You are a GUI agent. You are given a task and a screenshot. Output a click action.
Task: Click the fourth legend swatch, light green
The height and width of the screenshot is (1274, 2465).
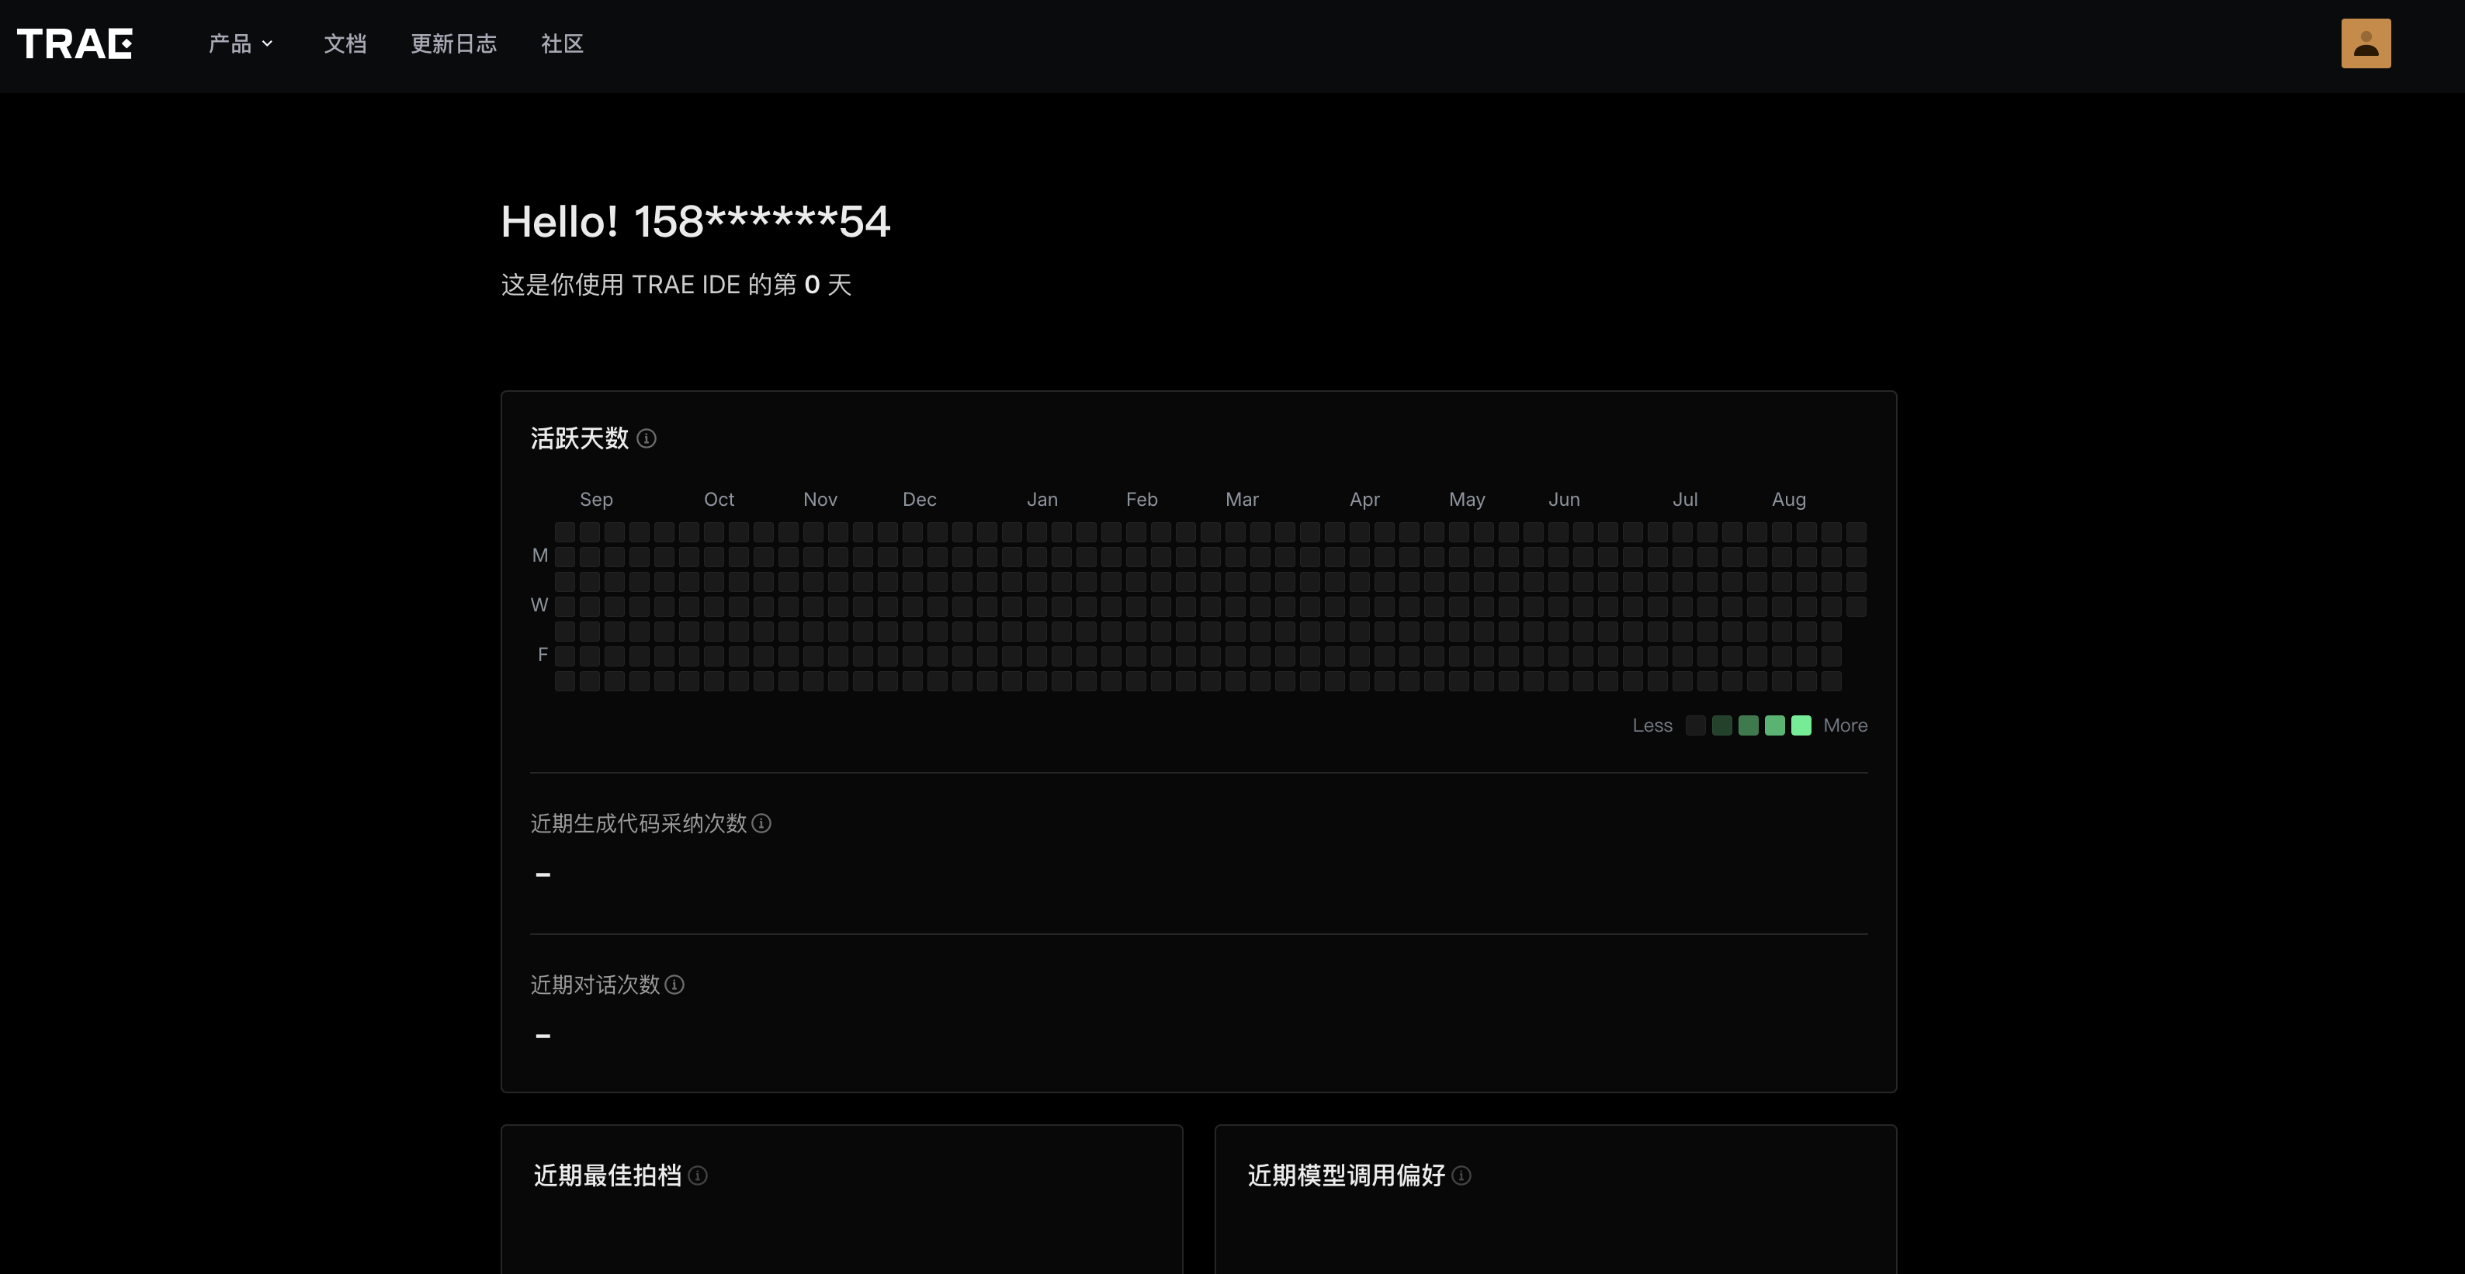click(1775, 726)
